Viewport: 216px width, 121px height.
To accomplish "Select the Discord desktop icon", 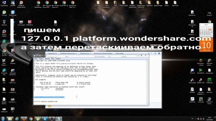I will tap(192, 71).
